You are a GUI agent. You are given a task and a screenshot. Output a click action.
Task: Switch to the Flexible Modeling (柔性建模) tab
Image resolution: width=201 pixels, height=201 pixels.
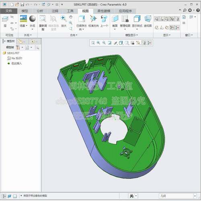pos(104,11)
